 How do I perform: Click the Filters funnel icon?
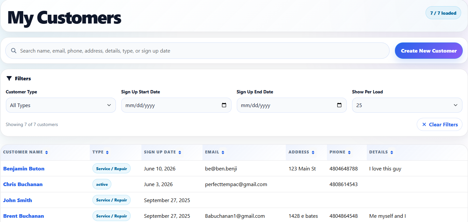9,78
